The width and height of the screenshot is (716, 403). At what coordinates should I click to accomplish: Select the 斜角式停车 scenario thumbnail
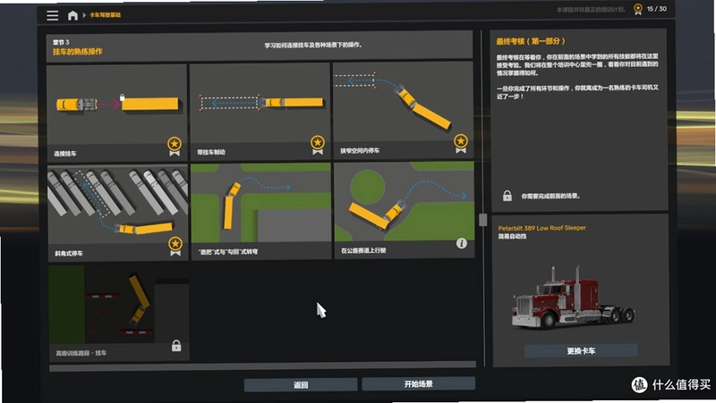pyautogui.click(x=118, y=213)
